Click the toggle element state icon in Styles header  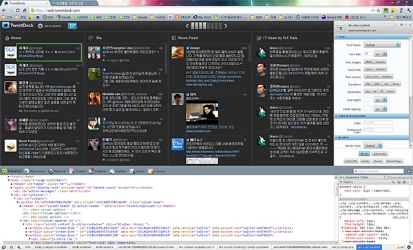pyautogui.click(x=399, y=182)
